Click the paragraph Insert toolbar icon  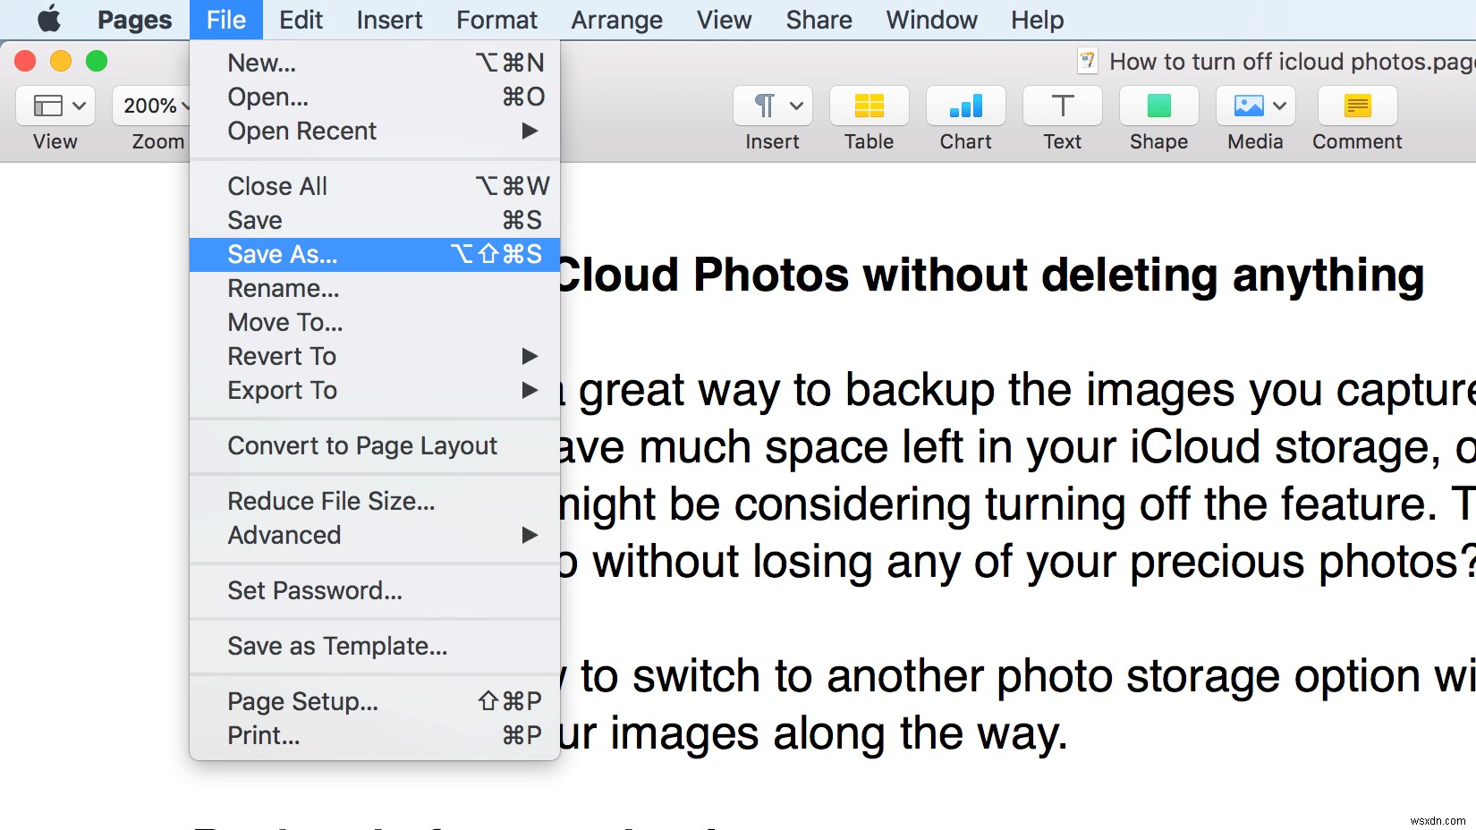[763, 105]
